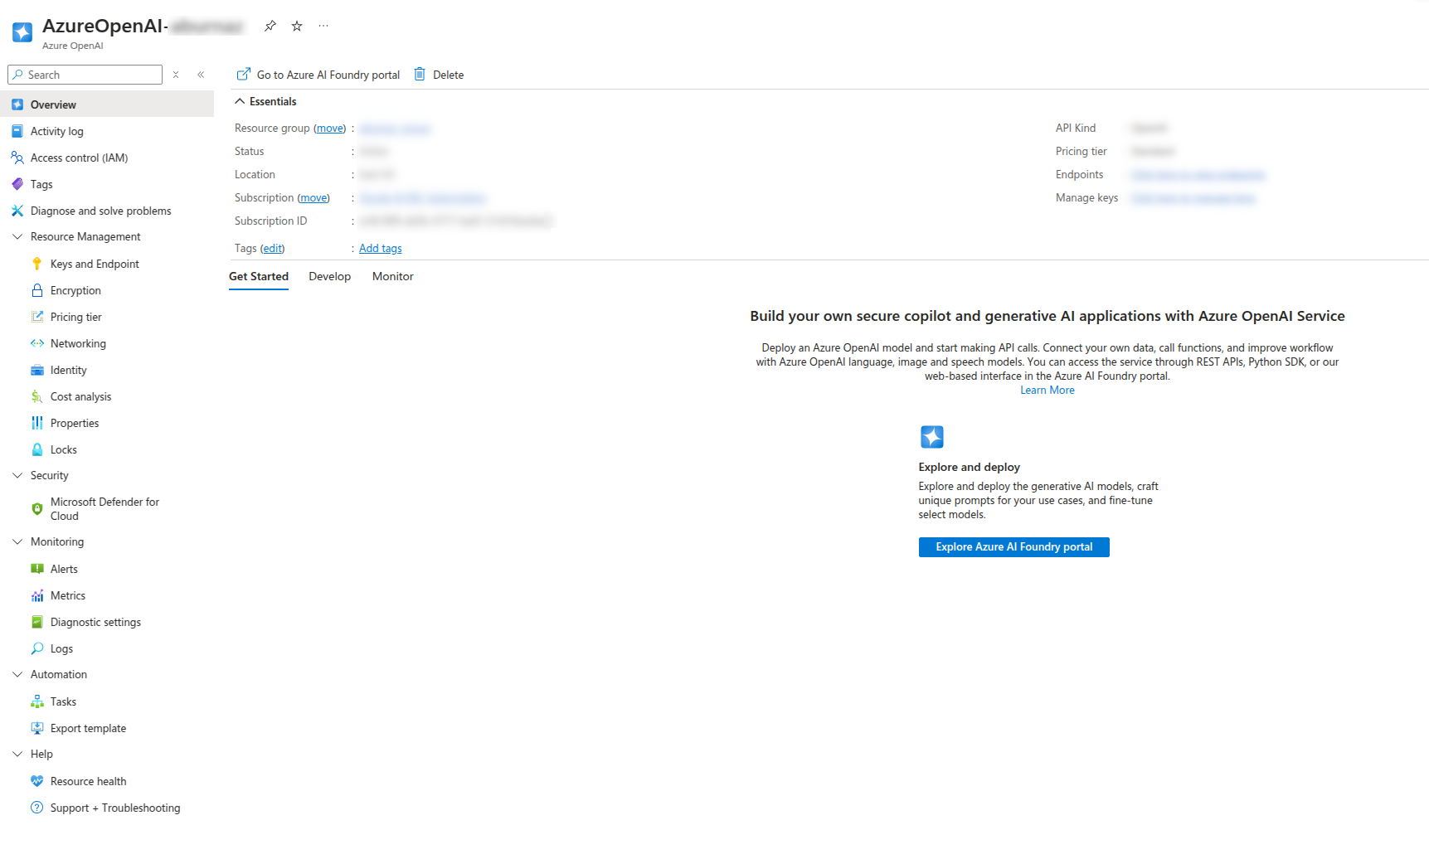Click the blurred Manage keys link value

click(x=1193, y=198)
